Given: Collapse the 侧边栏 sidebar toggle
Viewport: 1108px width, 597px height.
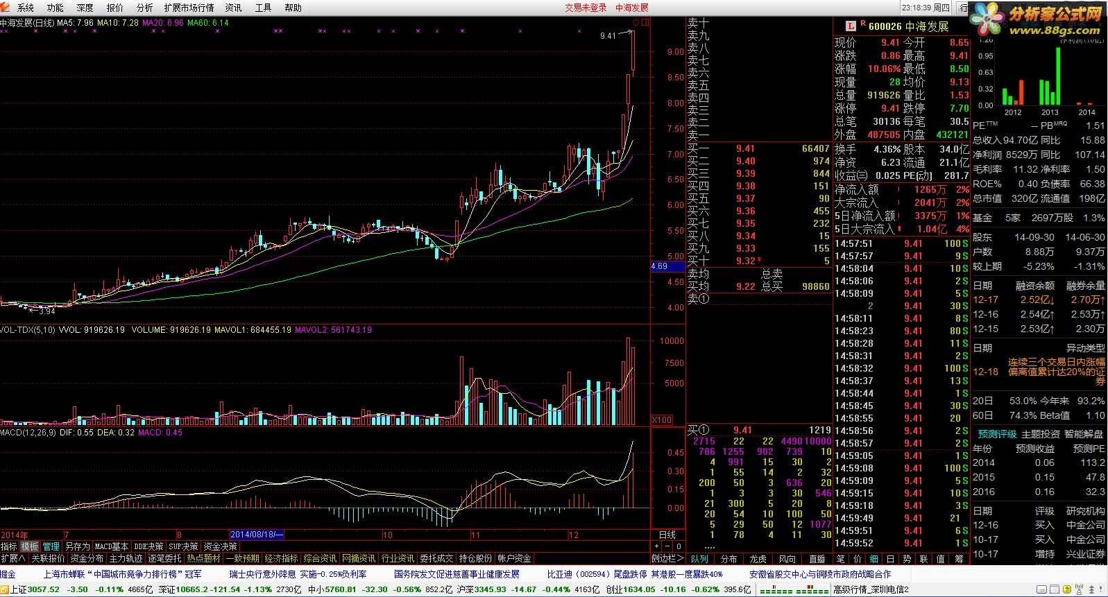Looking at the screenshot, I should (667, 558).
